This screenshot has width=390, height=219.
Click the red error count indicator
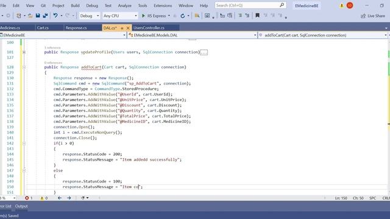pyautogui.click(x=29, y=198)
